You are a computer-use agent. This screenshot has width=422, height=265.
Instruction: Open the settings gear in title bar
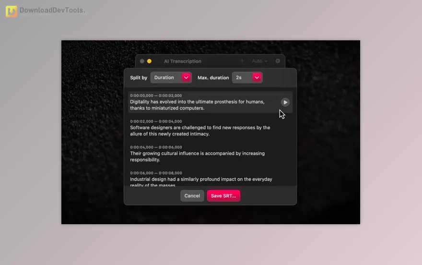pos(278,61)
